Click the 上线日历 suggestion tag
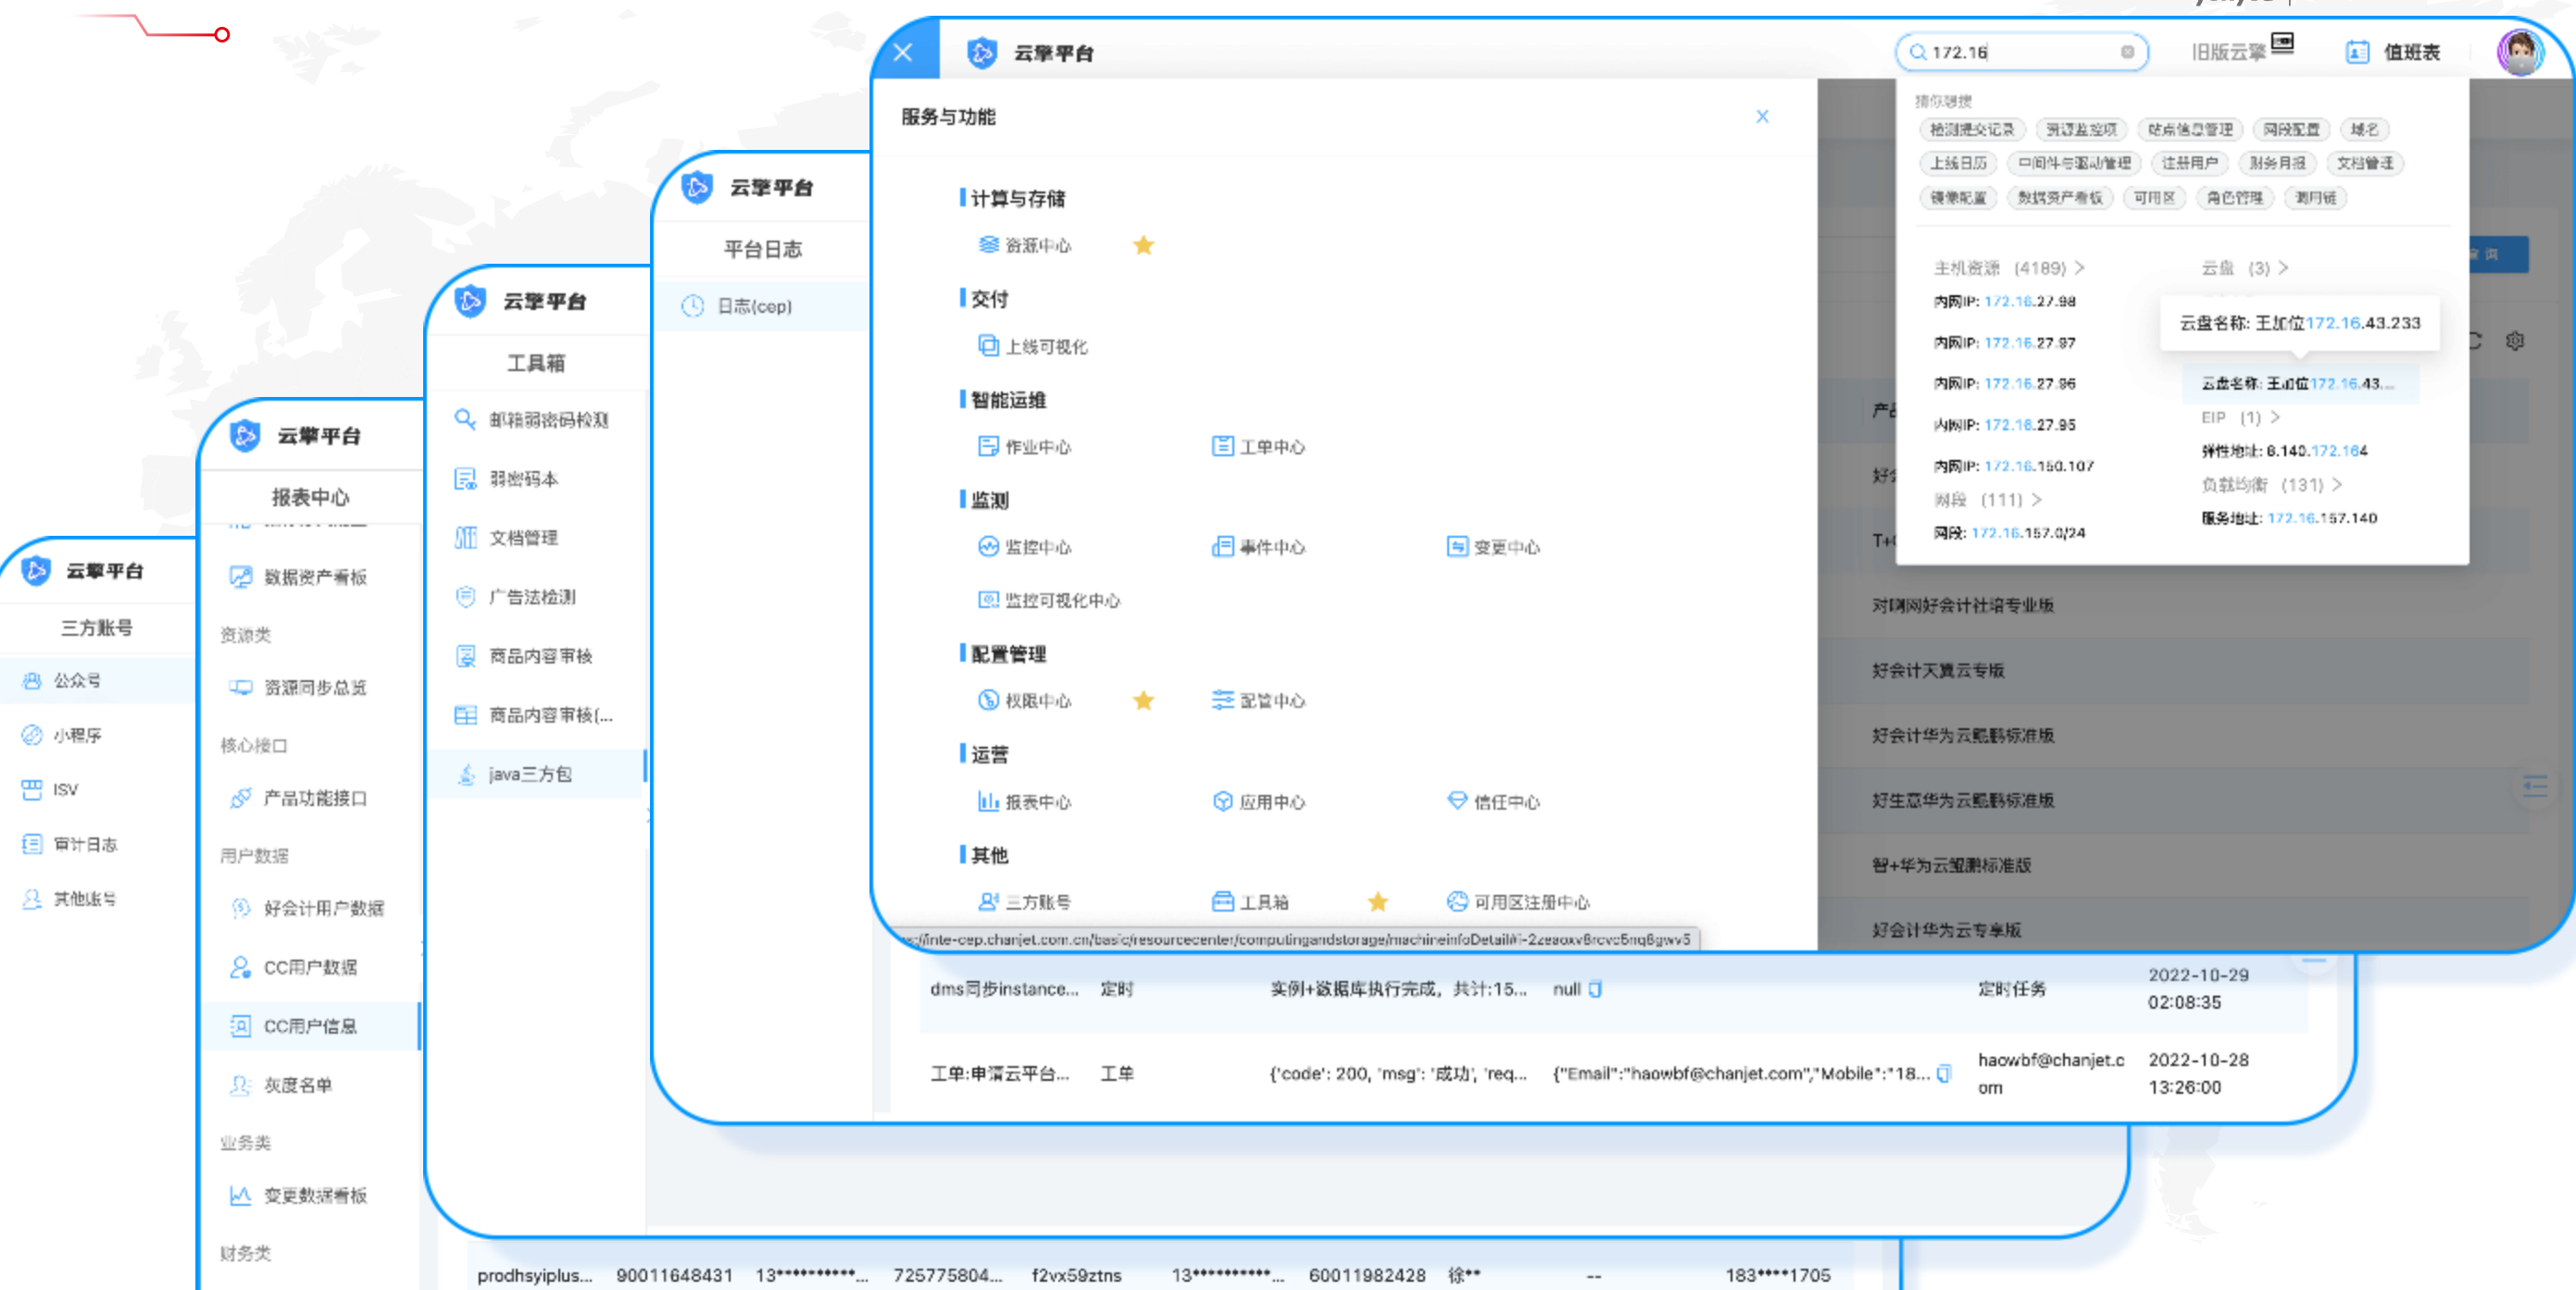This screenshot has width=2576, height=1290. point(1958,163)
